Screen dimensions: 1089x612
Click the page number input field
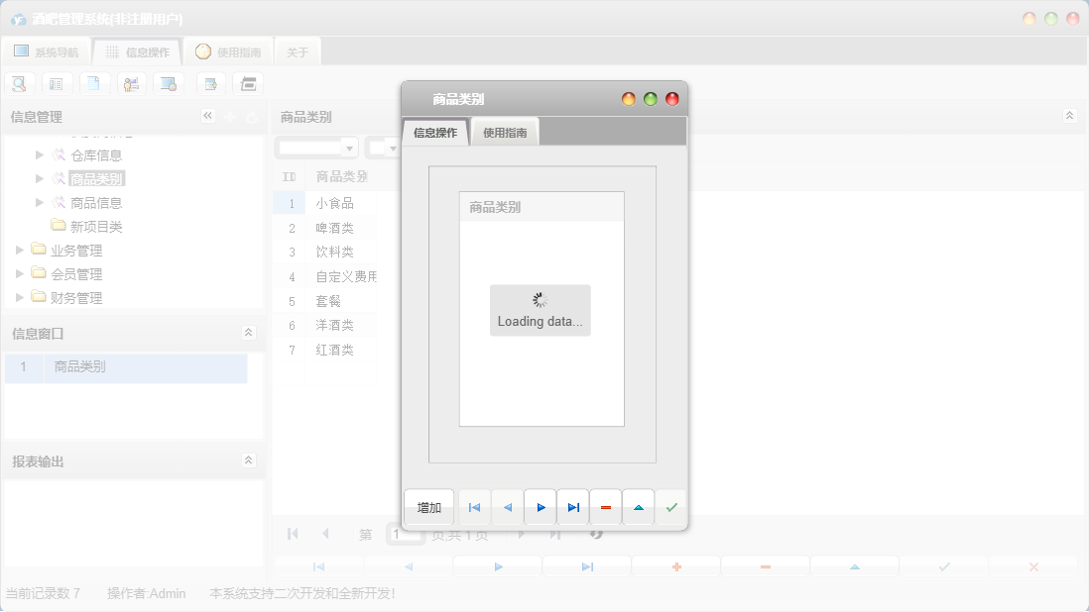click(x=404, y=535)
